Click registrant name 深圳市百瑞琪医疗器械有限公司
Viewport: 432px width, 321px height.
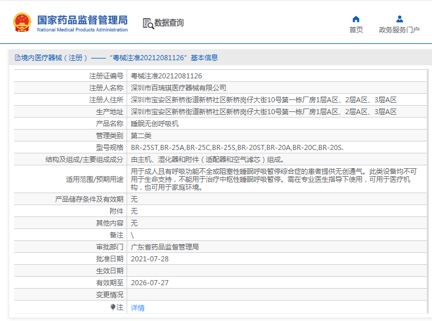pyautogui.click(x=178, y=87)
